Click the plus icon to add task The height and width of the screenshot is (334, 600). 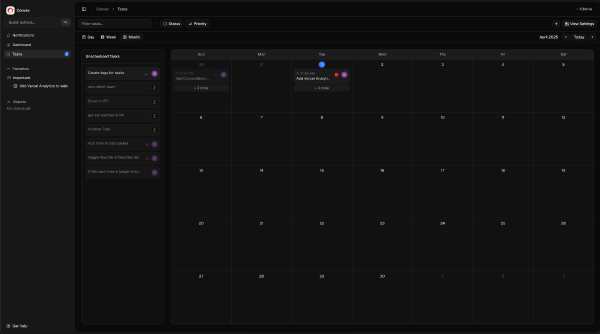[x=556, y=23]
